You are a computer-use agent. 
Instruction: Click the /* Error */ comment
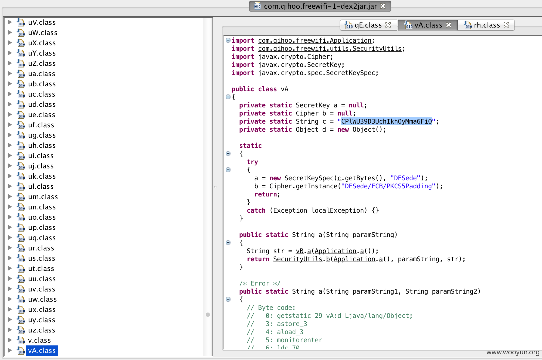(x=260, y=283)
